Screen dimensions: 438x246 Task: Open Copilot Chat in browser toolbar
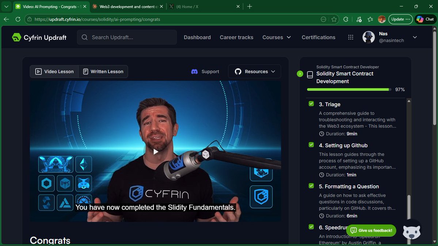[x=425, y=19]
